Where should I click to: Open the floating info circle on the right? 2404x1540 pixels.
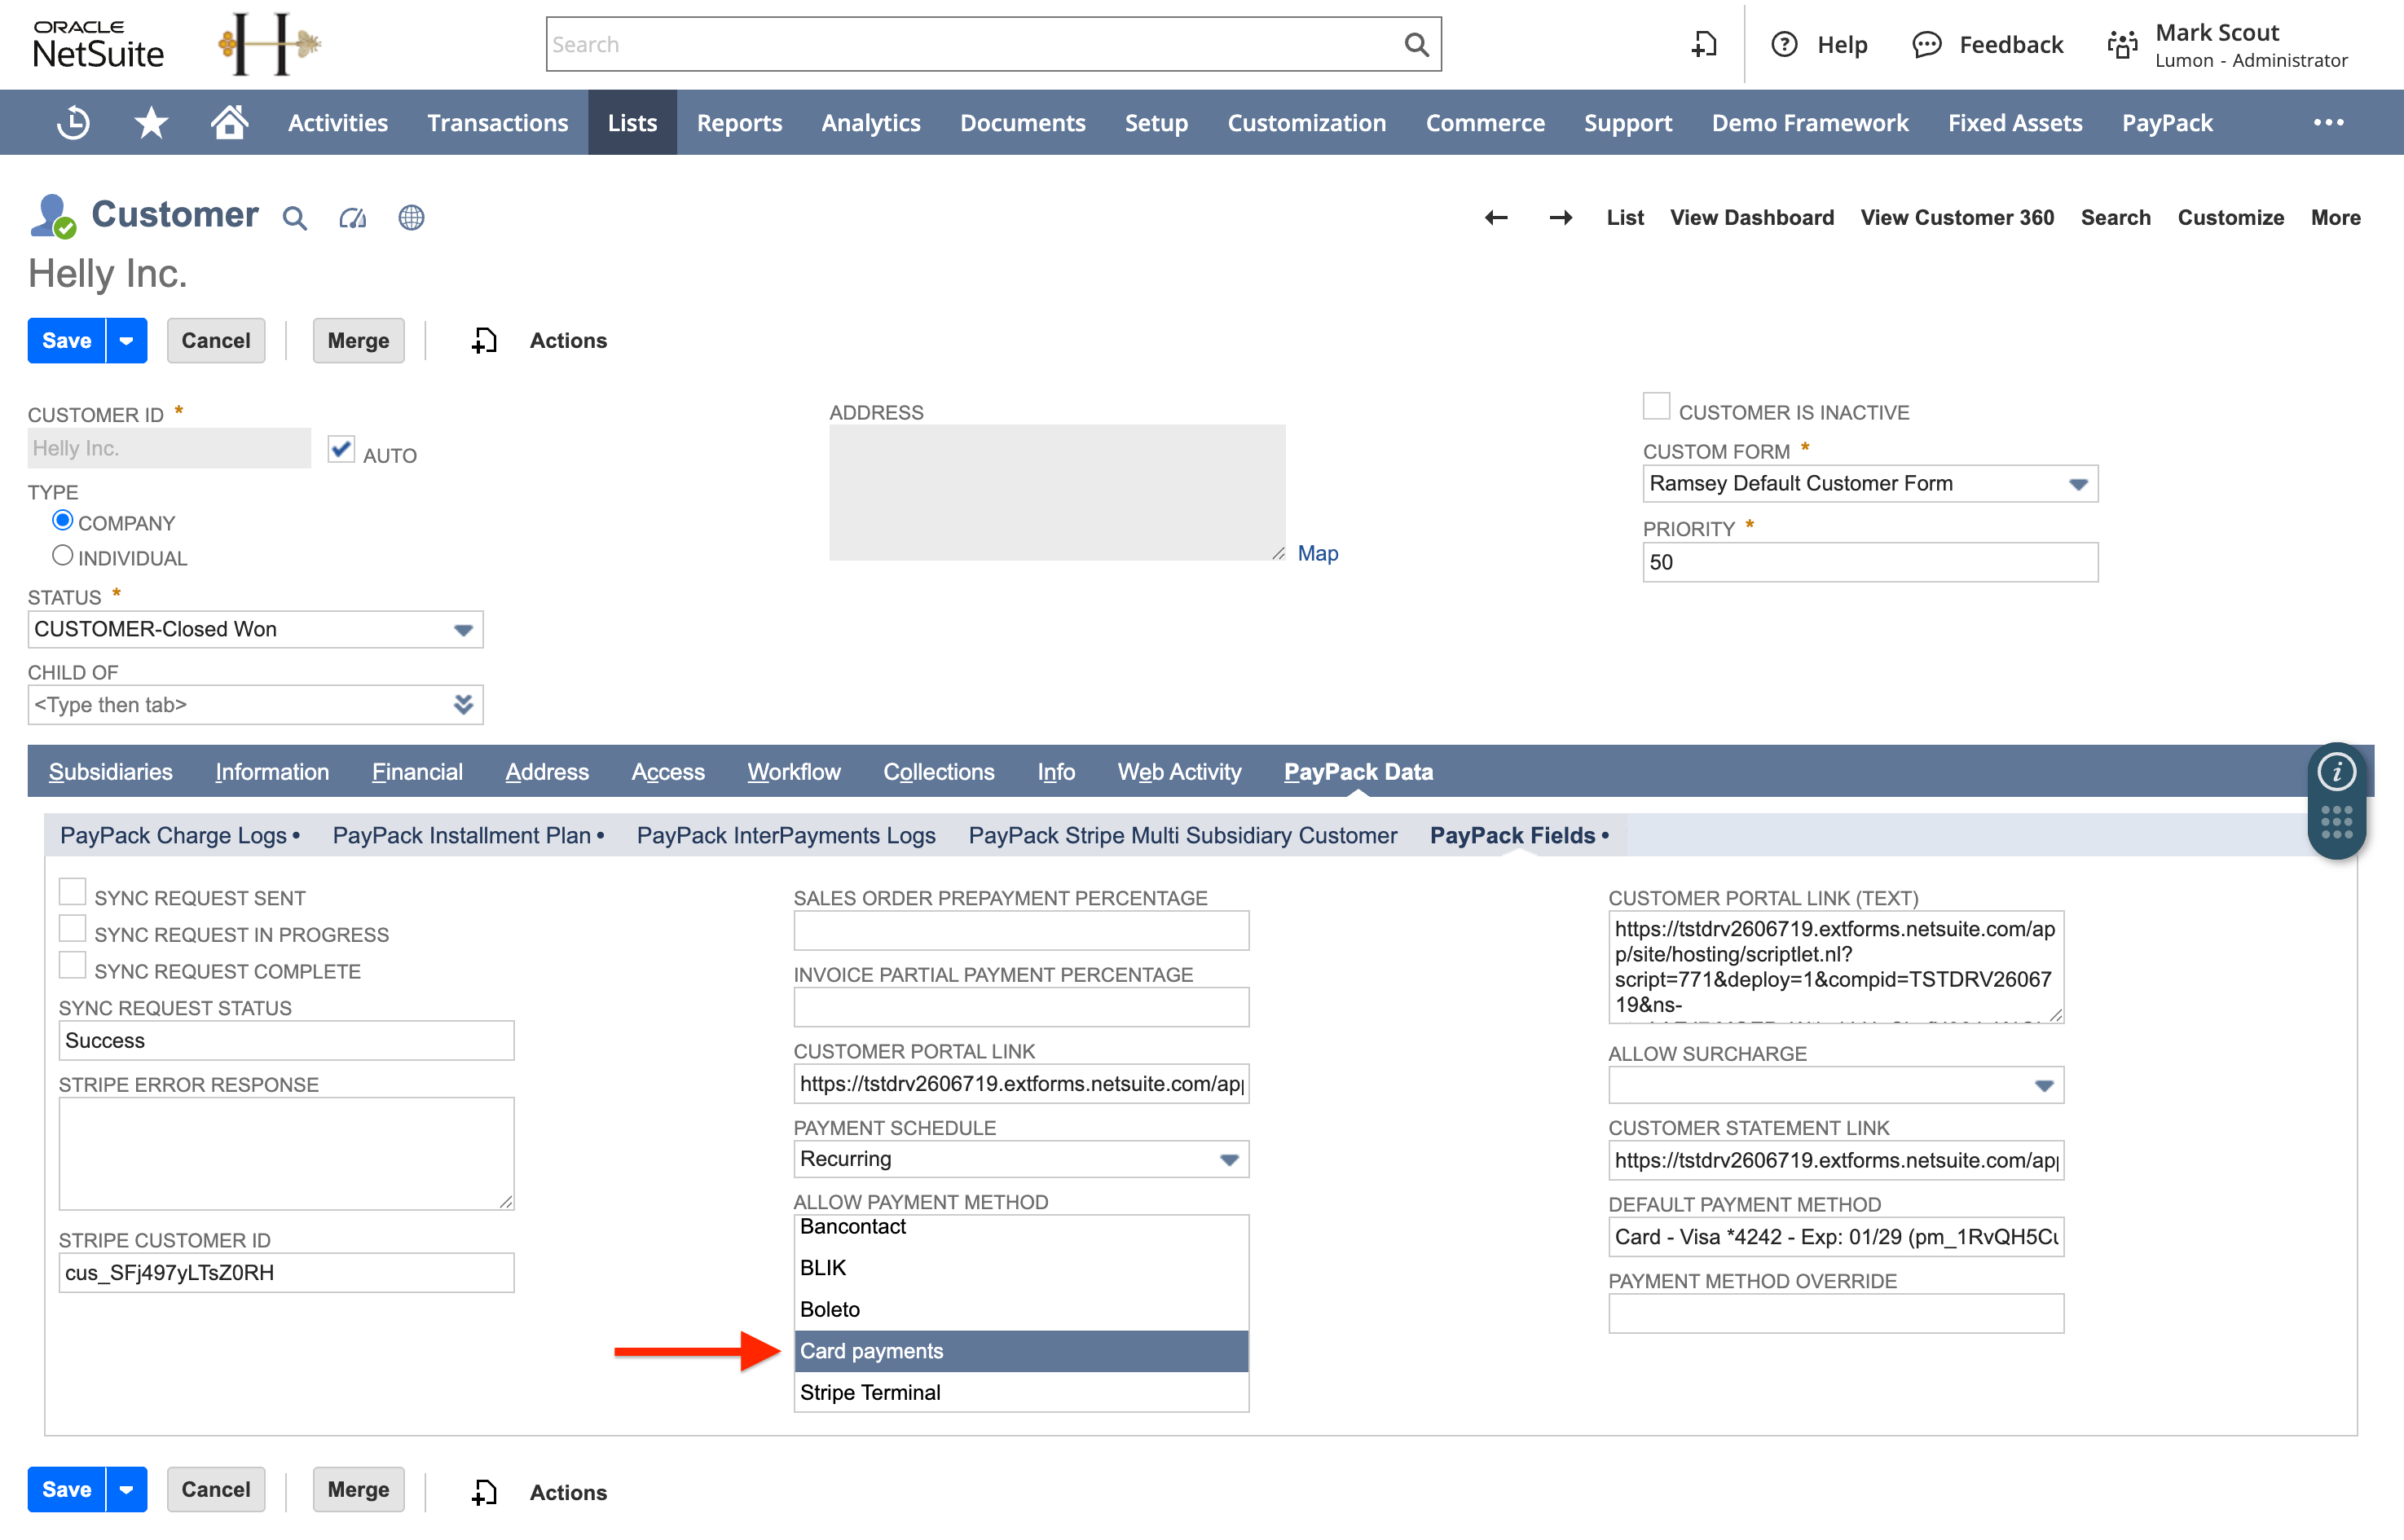click(x=2336, y=770)
